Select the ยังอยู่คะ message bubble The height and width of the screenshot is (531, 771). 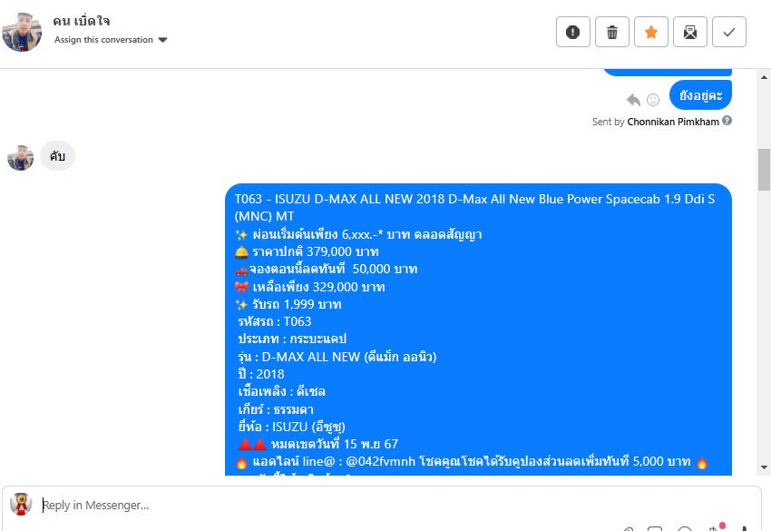[700, 95]
